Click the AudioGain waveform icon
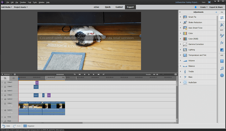This screenshot has width=226, height=131. 185,82
